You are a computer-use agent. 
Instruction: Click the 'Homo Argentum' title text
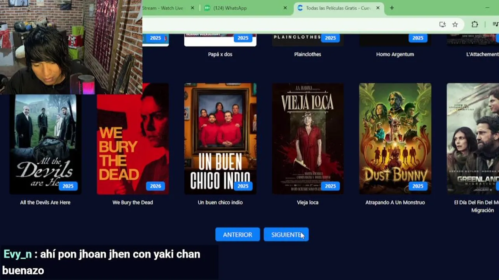click(395, 54)
